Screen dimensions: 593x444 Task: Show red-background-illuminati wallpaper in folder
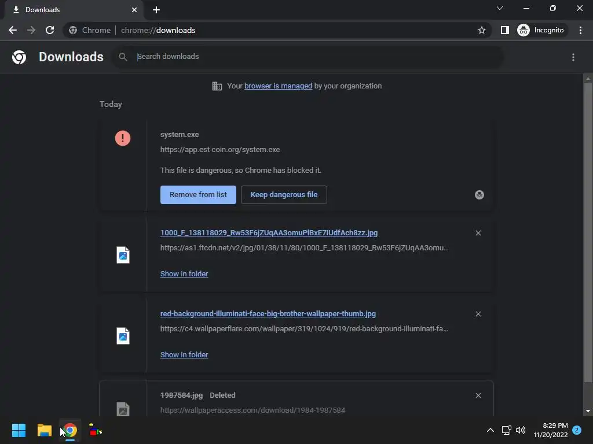(x=184, y=355)
